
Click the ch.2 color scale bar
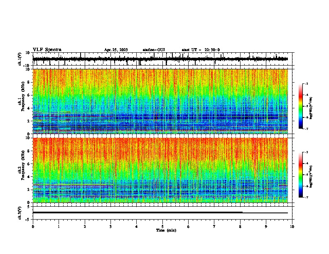[300, 175]
